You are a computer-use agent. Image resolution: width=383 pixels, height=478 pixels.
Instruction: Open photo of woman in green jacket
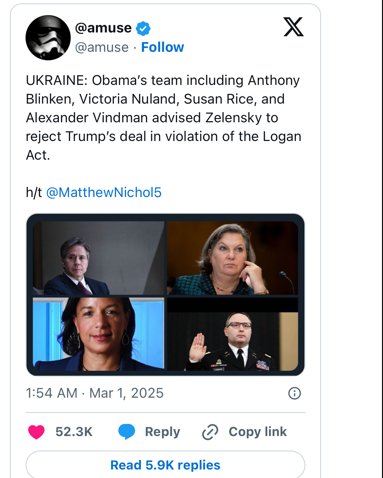[x=232, y=258]
